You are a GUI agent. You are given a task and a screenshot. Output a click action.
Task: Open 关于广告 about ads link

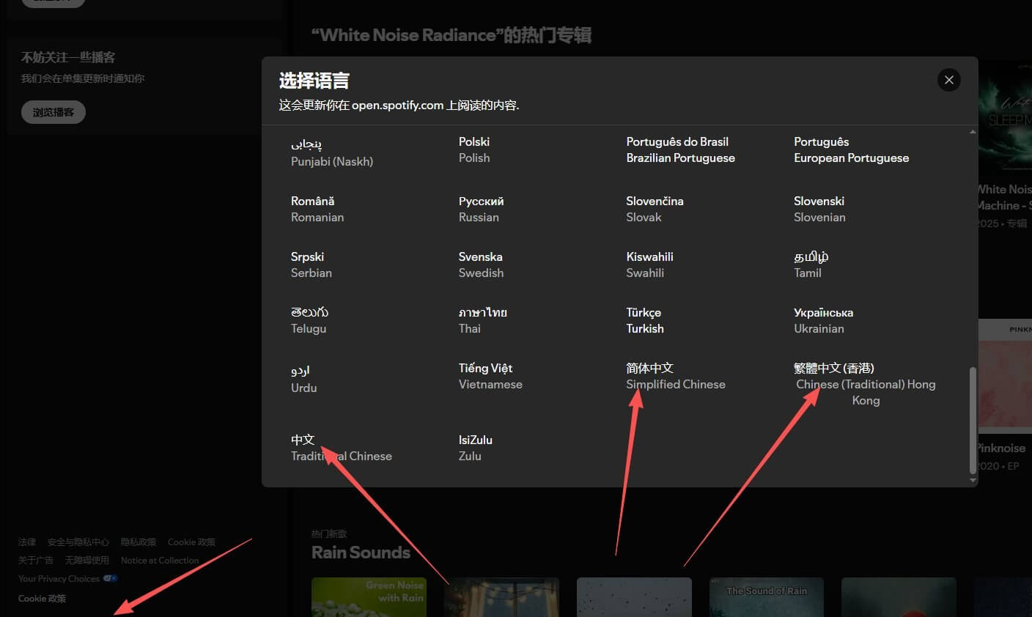pyautogui.click(x=36, y=561)
